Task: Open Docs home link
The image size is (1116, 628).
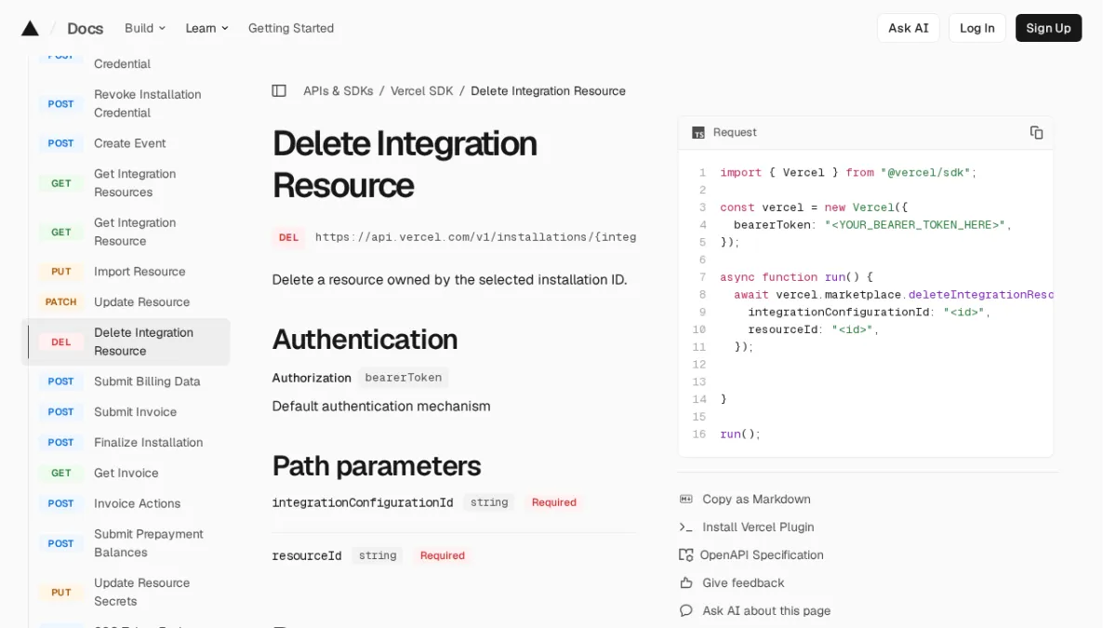Action: coord(85,28)
